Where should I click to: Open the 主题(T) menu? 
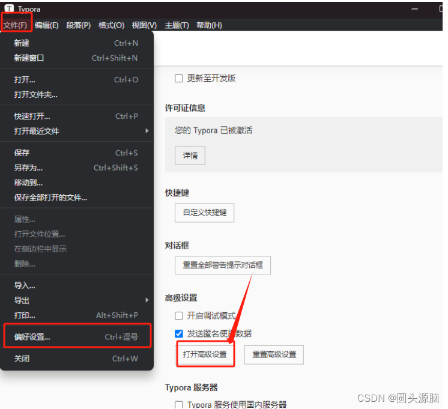pyautogui.click(x=177, y=25)
